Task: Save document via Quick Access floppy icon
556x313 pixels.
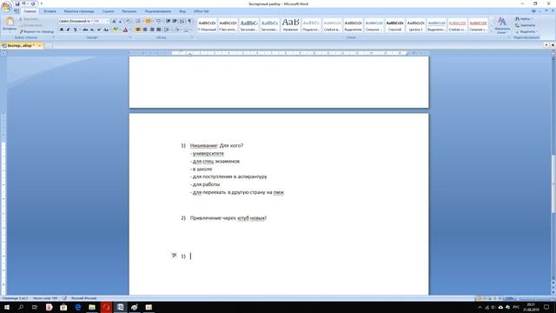Action: click(x=17, y=3)
